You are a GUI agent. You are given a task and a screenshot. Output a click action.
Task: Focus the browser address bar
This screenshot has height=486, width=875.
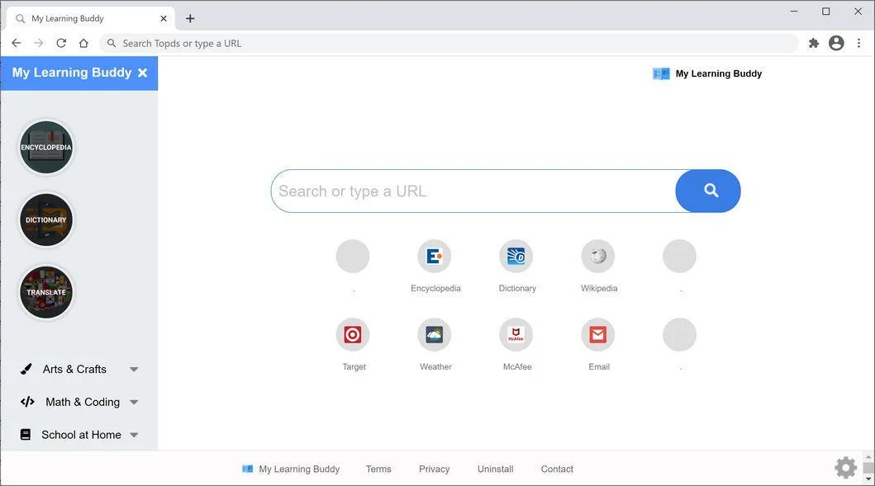pos(449,43)
